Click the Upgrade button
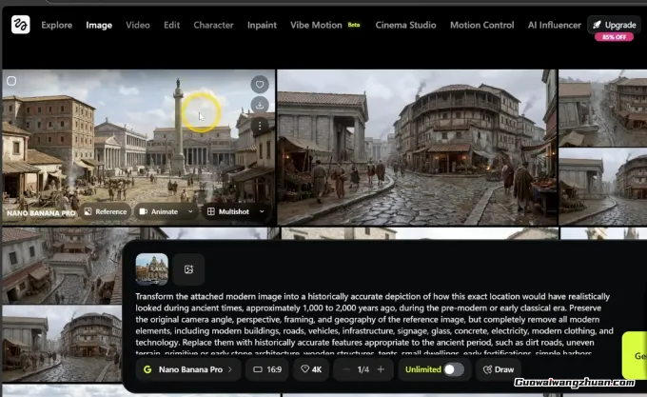Screen dimensions: 647x397 613,25
